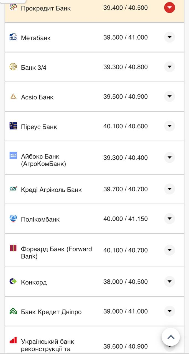Click Конкорд rate 38.000 / 40.500

(x=125, y=282)
